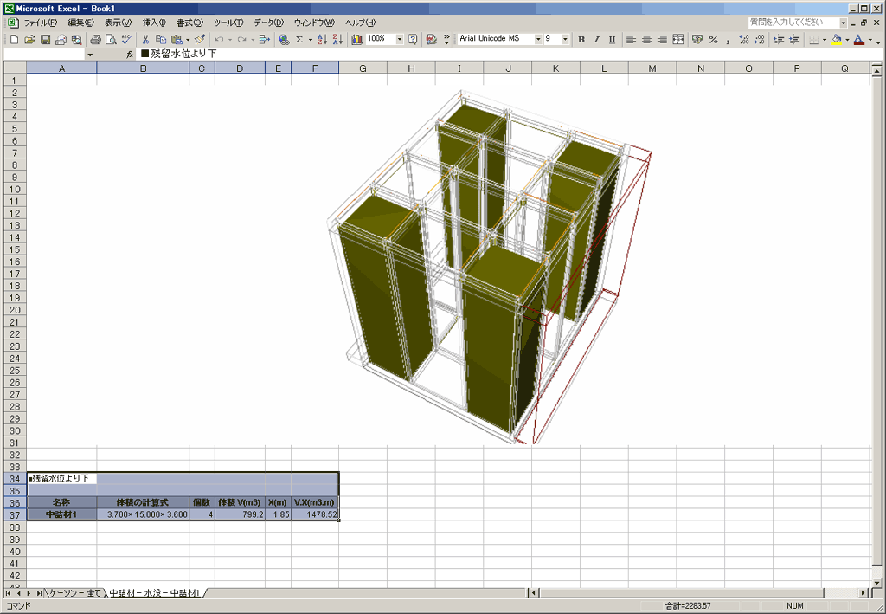Click the Merge and Center icon
This screenshot has height=614, width=886.
pyautogui.click(x=678, y=39)
